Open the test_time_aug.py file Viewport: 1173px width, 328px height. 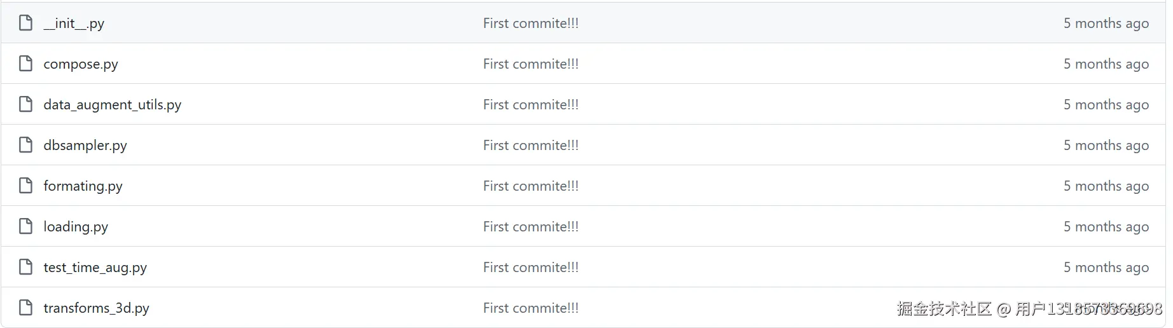coord(95,268)
